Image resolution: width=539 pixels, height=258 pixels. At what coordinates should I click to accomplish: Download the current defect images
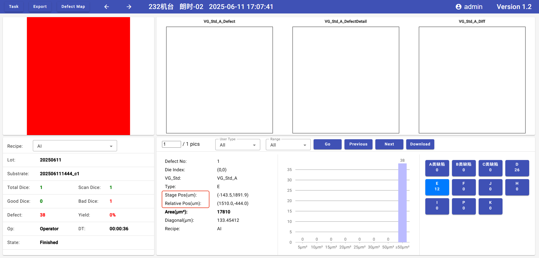[420, 144]
